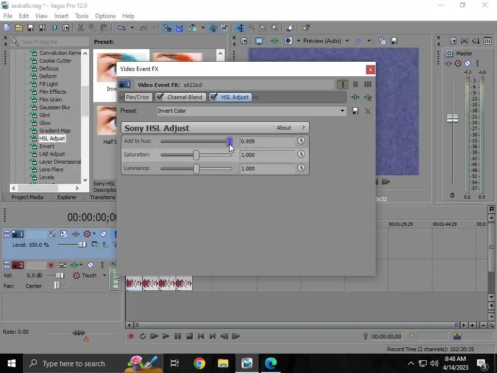Open the File menu
497x373 pixels.
[x=8, y=16]
